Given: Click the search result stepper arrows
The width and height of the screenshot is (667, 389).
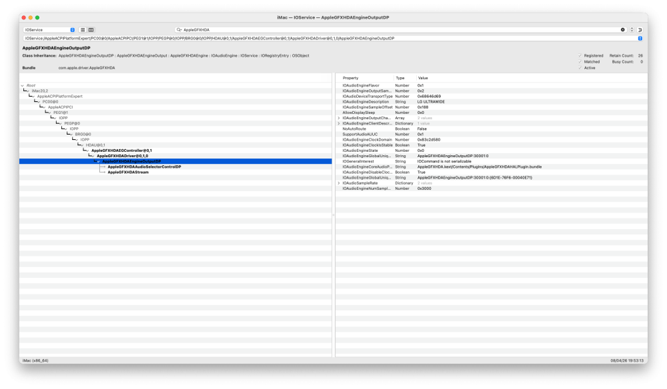Looking at the screenshot, I should tap(632, 30).
